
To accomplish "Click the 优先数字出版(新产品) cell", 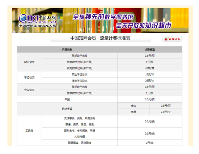I will click(80, 68).
